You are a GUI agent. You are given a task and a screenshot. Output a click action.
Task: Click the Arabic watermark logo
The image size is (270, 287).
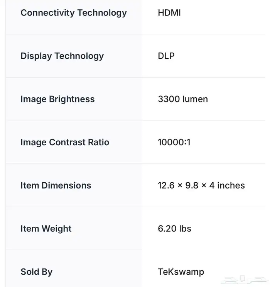click(244, 280)
